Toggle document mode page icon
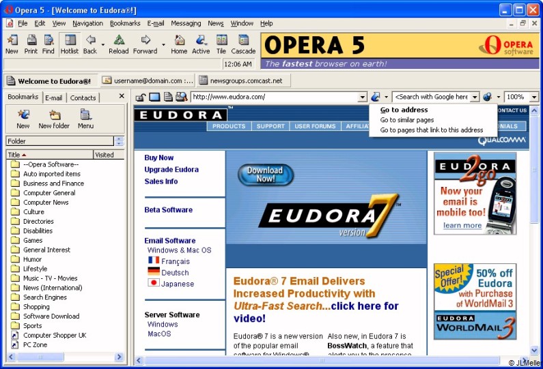The width and height of the screenshot is (543, 369). [168, 97]
